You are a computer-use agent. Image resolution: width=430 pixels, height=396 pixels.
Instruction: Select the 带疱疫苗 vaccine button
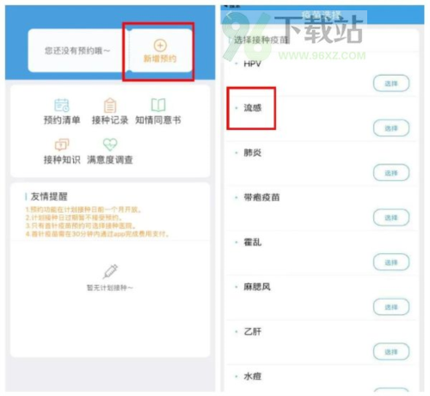391,218
